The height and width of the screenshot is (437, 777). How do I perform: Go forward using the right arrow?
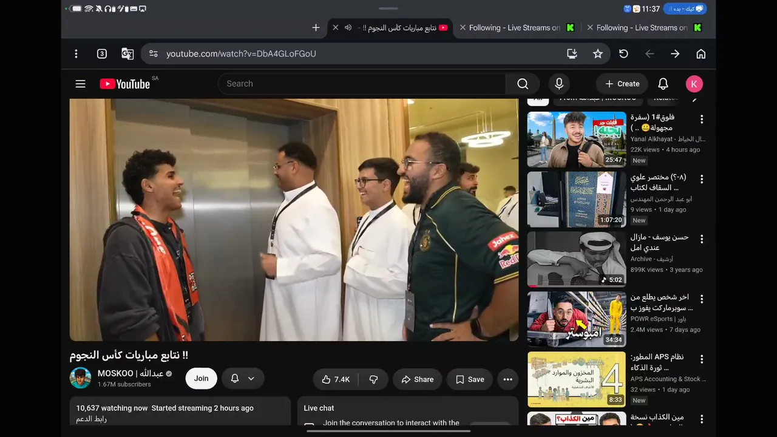coord(675,54)
